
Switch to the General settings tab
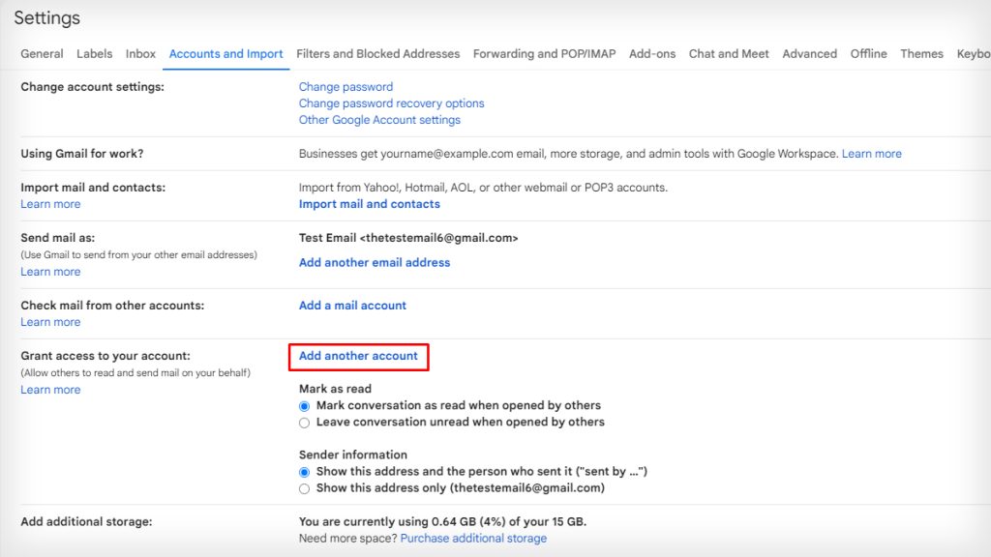click(42, 54)
